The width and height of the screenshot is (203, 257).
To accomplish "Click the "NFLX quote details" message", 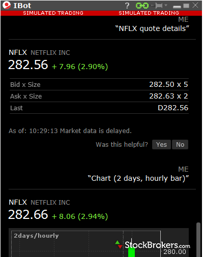I will 152,28.
